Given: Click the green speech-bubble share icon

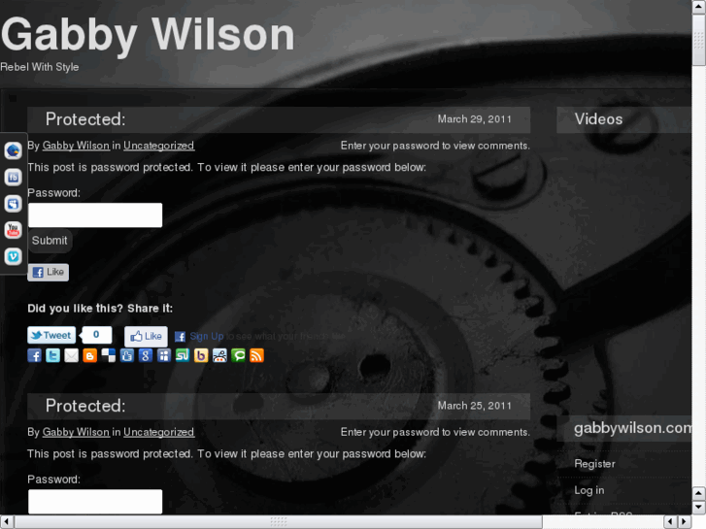Looking at the screenshot, I should (238, 355).
